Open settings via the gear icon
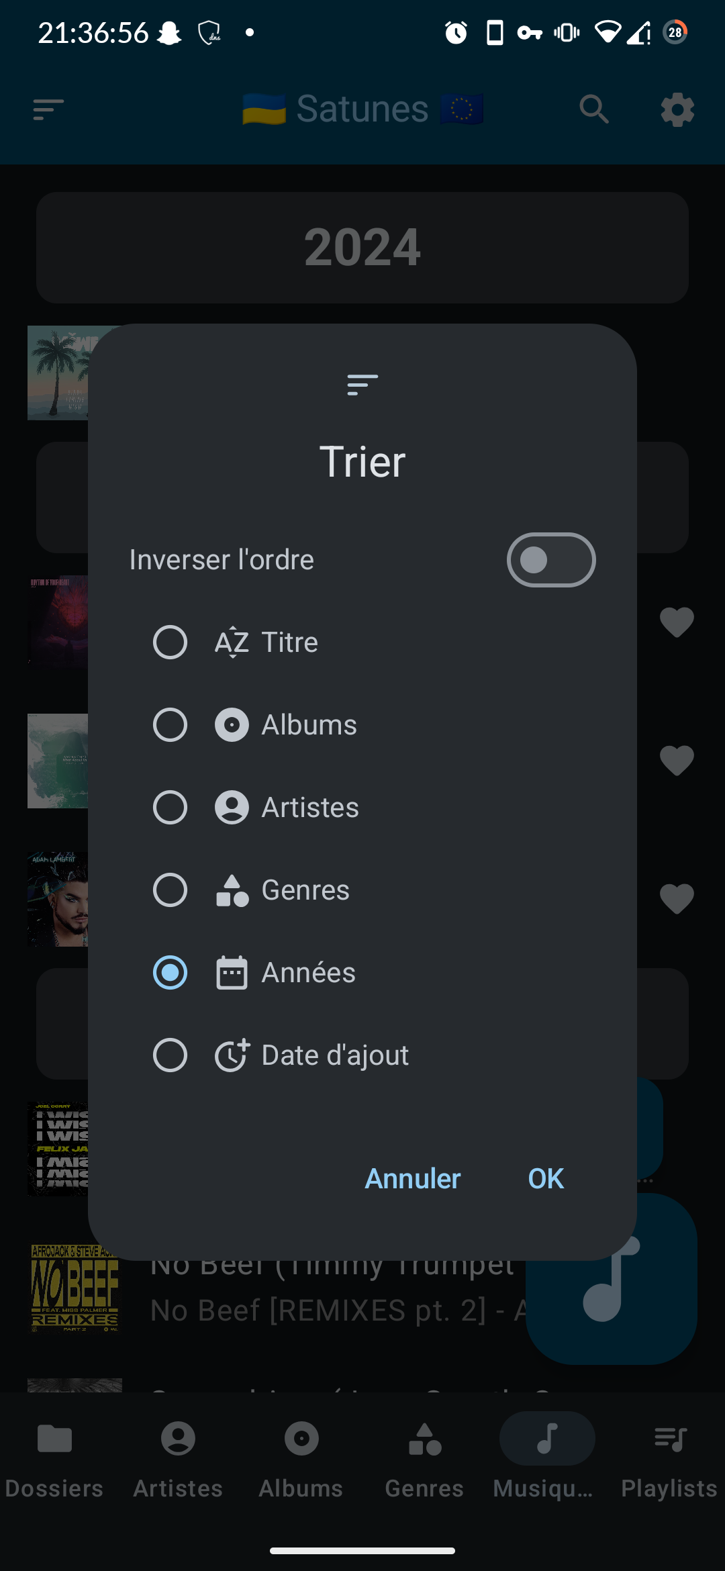The width and height of the screenshot is (725, 1571). click(x=677, y=109)
